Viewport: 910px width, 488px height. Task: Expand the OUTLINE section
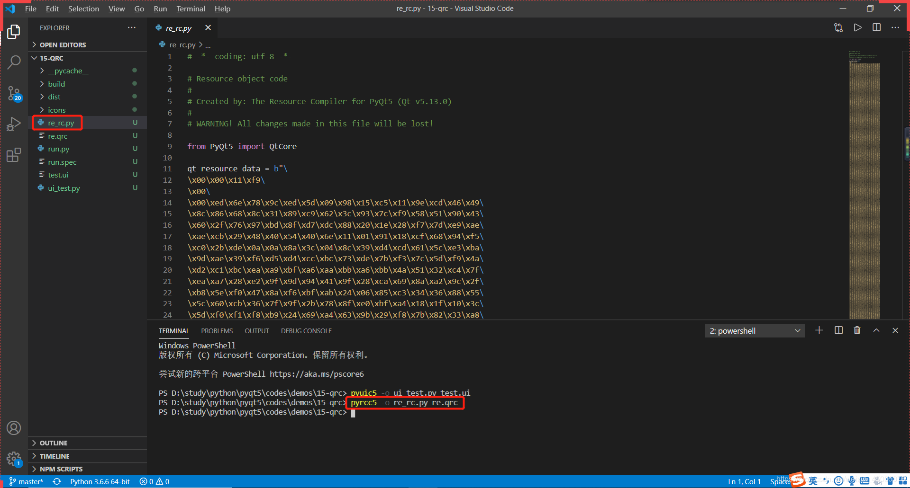tap(88, 443)
